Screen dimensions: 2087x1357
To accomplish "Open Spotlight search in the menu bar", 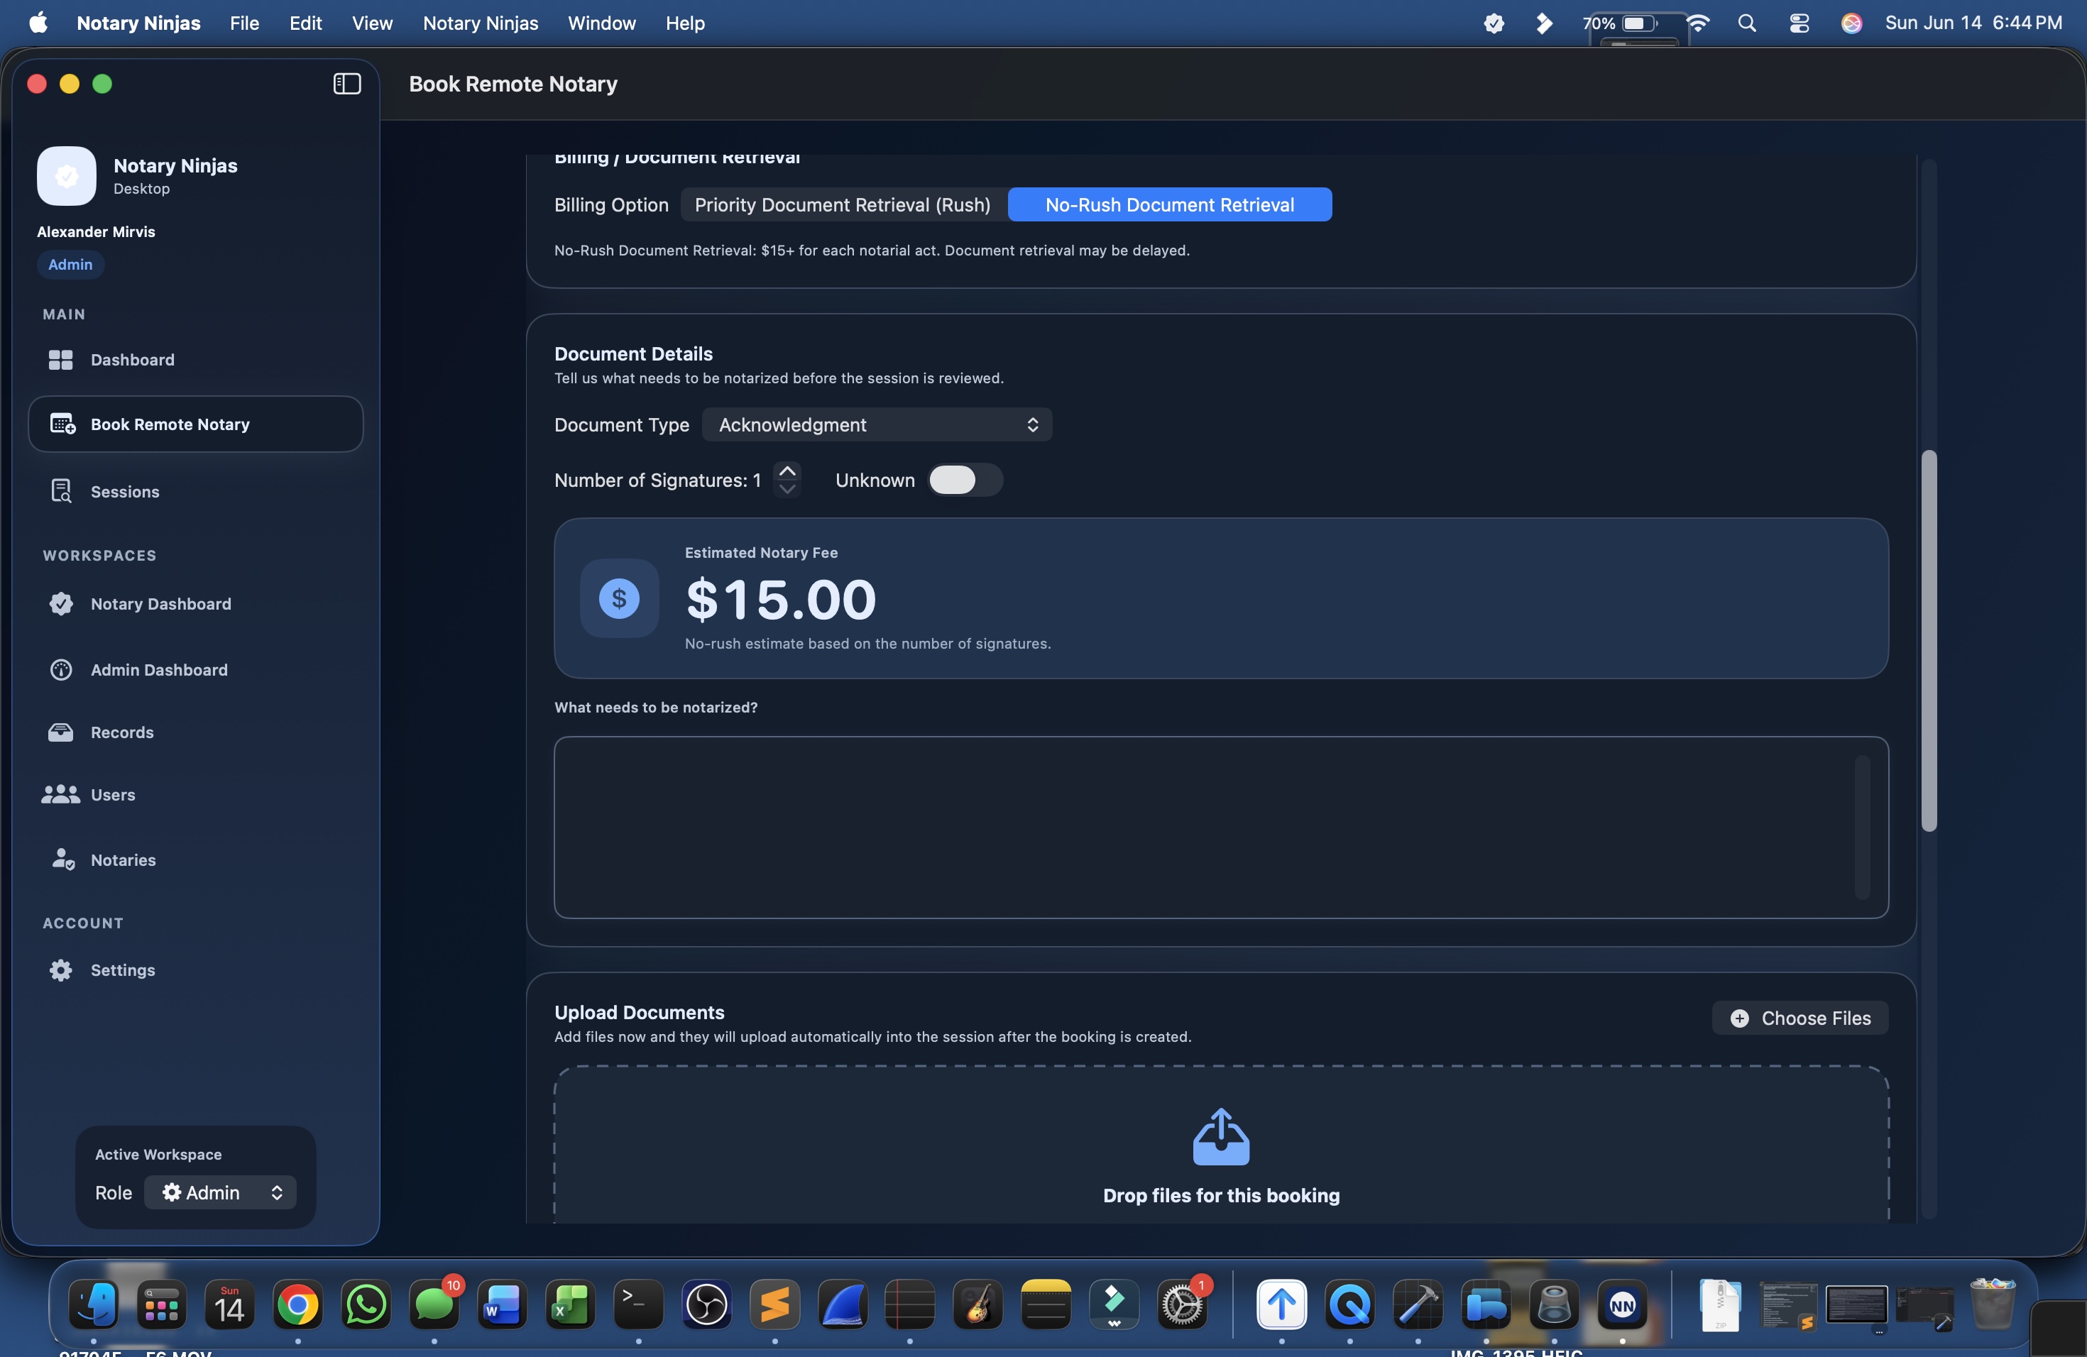I will pos(1747,23).
